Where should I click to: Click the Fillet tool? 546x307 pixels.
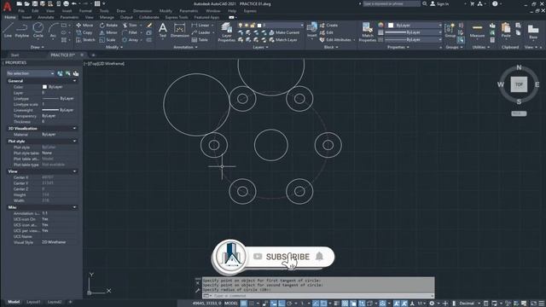[x=130, y=32]
